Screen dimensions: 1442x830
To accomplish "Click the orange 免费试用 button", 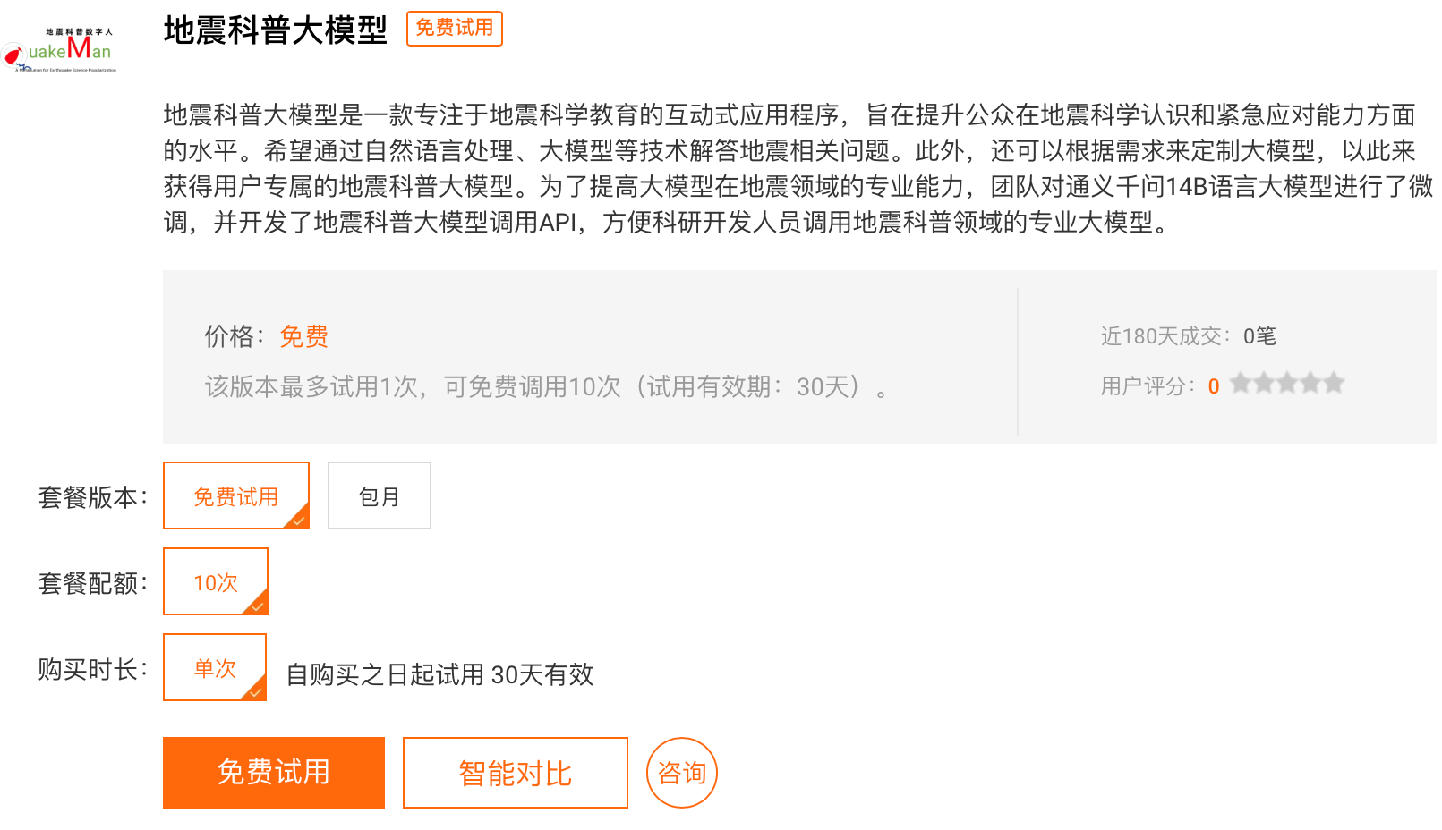I will point(274,773).
